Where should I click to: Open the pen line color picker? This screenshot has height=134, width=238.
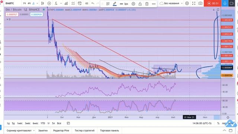pos(115,4)
